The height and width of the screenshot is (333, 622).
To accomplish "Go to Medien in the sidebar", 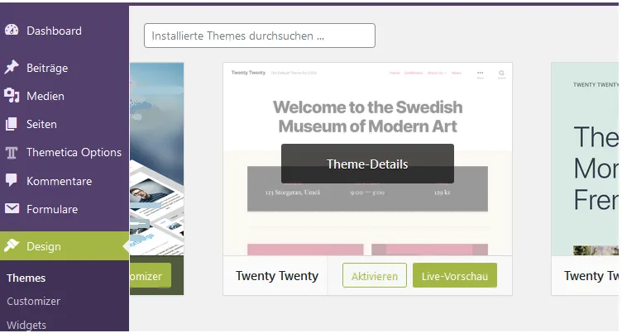I will (65, 96).
